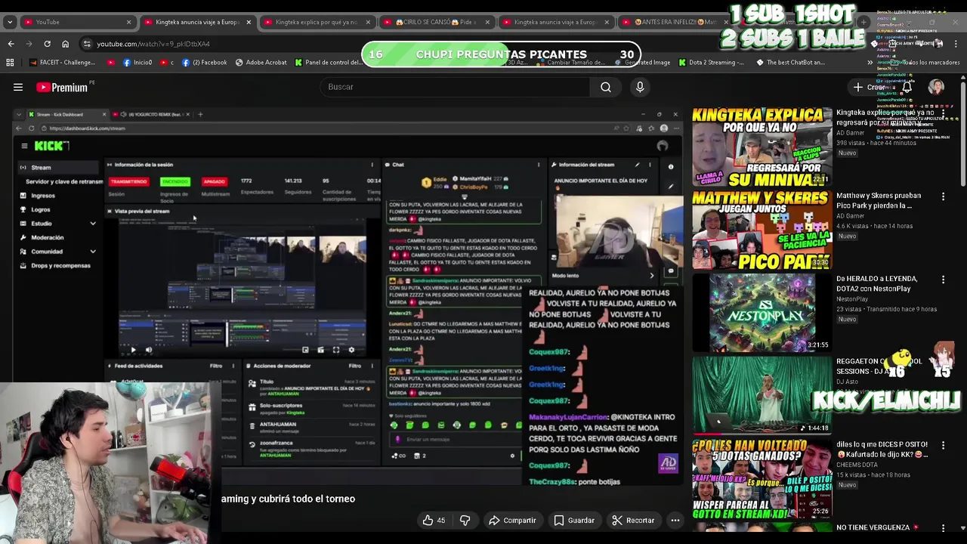Go to YouTube Premium home logo
967x544 pixels.
(x=63, y=87)
